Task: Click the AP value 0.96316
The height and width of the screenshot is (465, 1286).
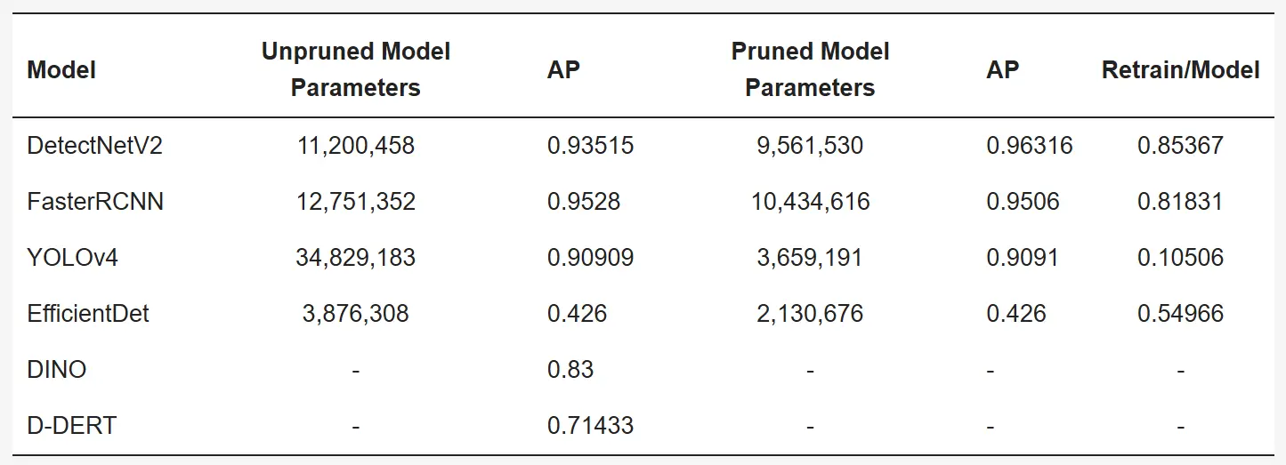Action: [1030, 145]
